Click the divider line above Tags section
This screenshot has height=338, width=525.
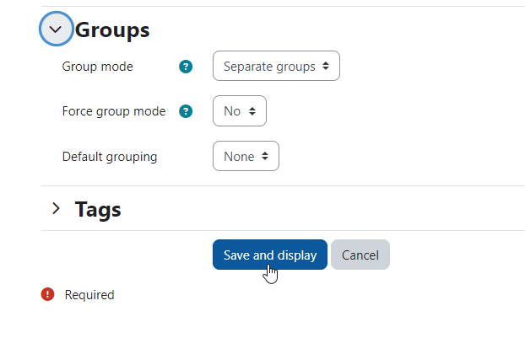[x=283, y=186]
